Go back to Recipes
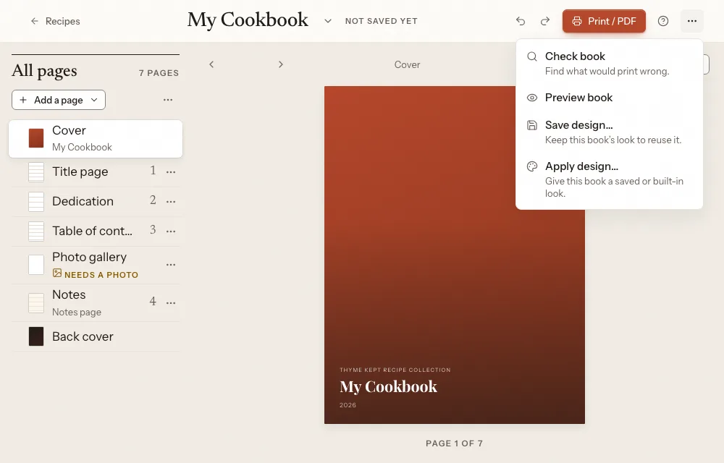 [x=56, y=21]
